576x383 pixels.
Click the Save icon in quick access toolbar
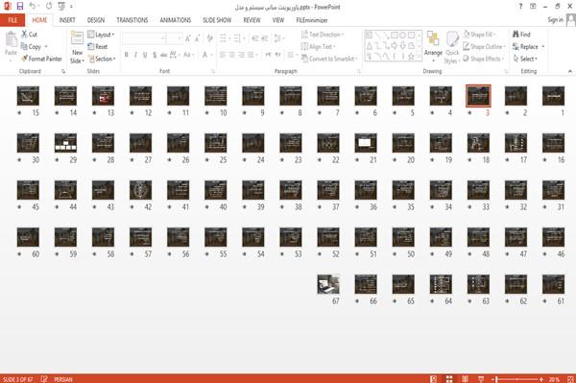20,6
